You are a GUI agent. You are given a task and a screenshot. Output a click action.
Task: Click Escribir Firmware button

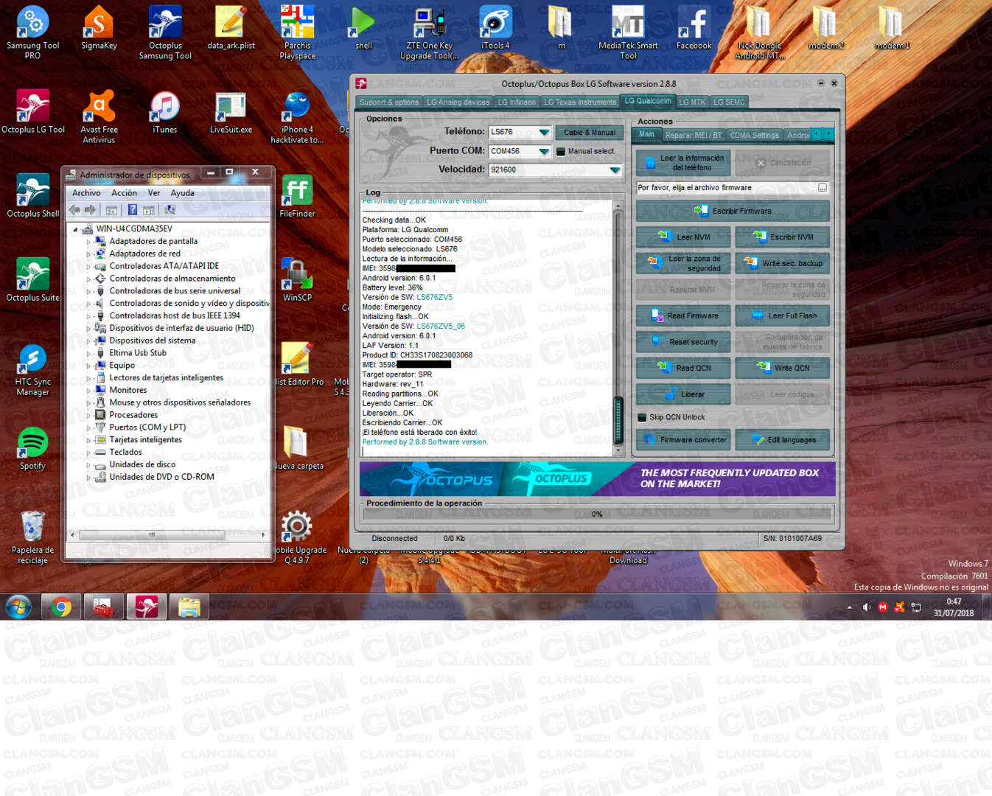coord(733,211)
